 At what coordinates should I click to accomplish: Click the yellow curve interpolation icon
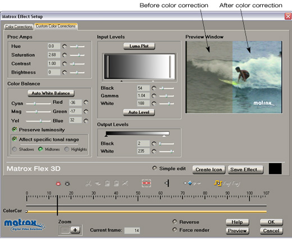click(x=218, y=183)
